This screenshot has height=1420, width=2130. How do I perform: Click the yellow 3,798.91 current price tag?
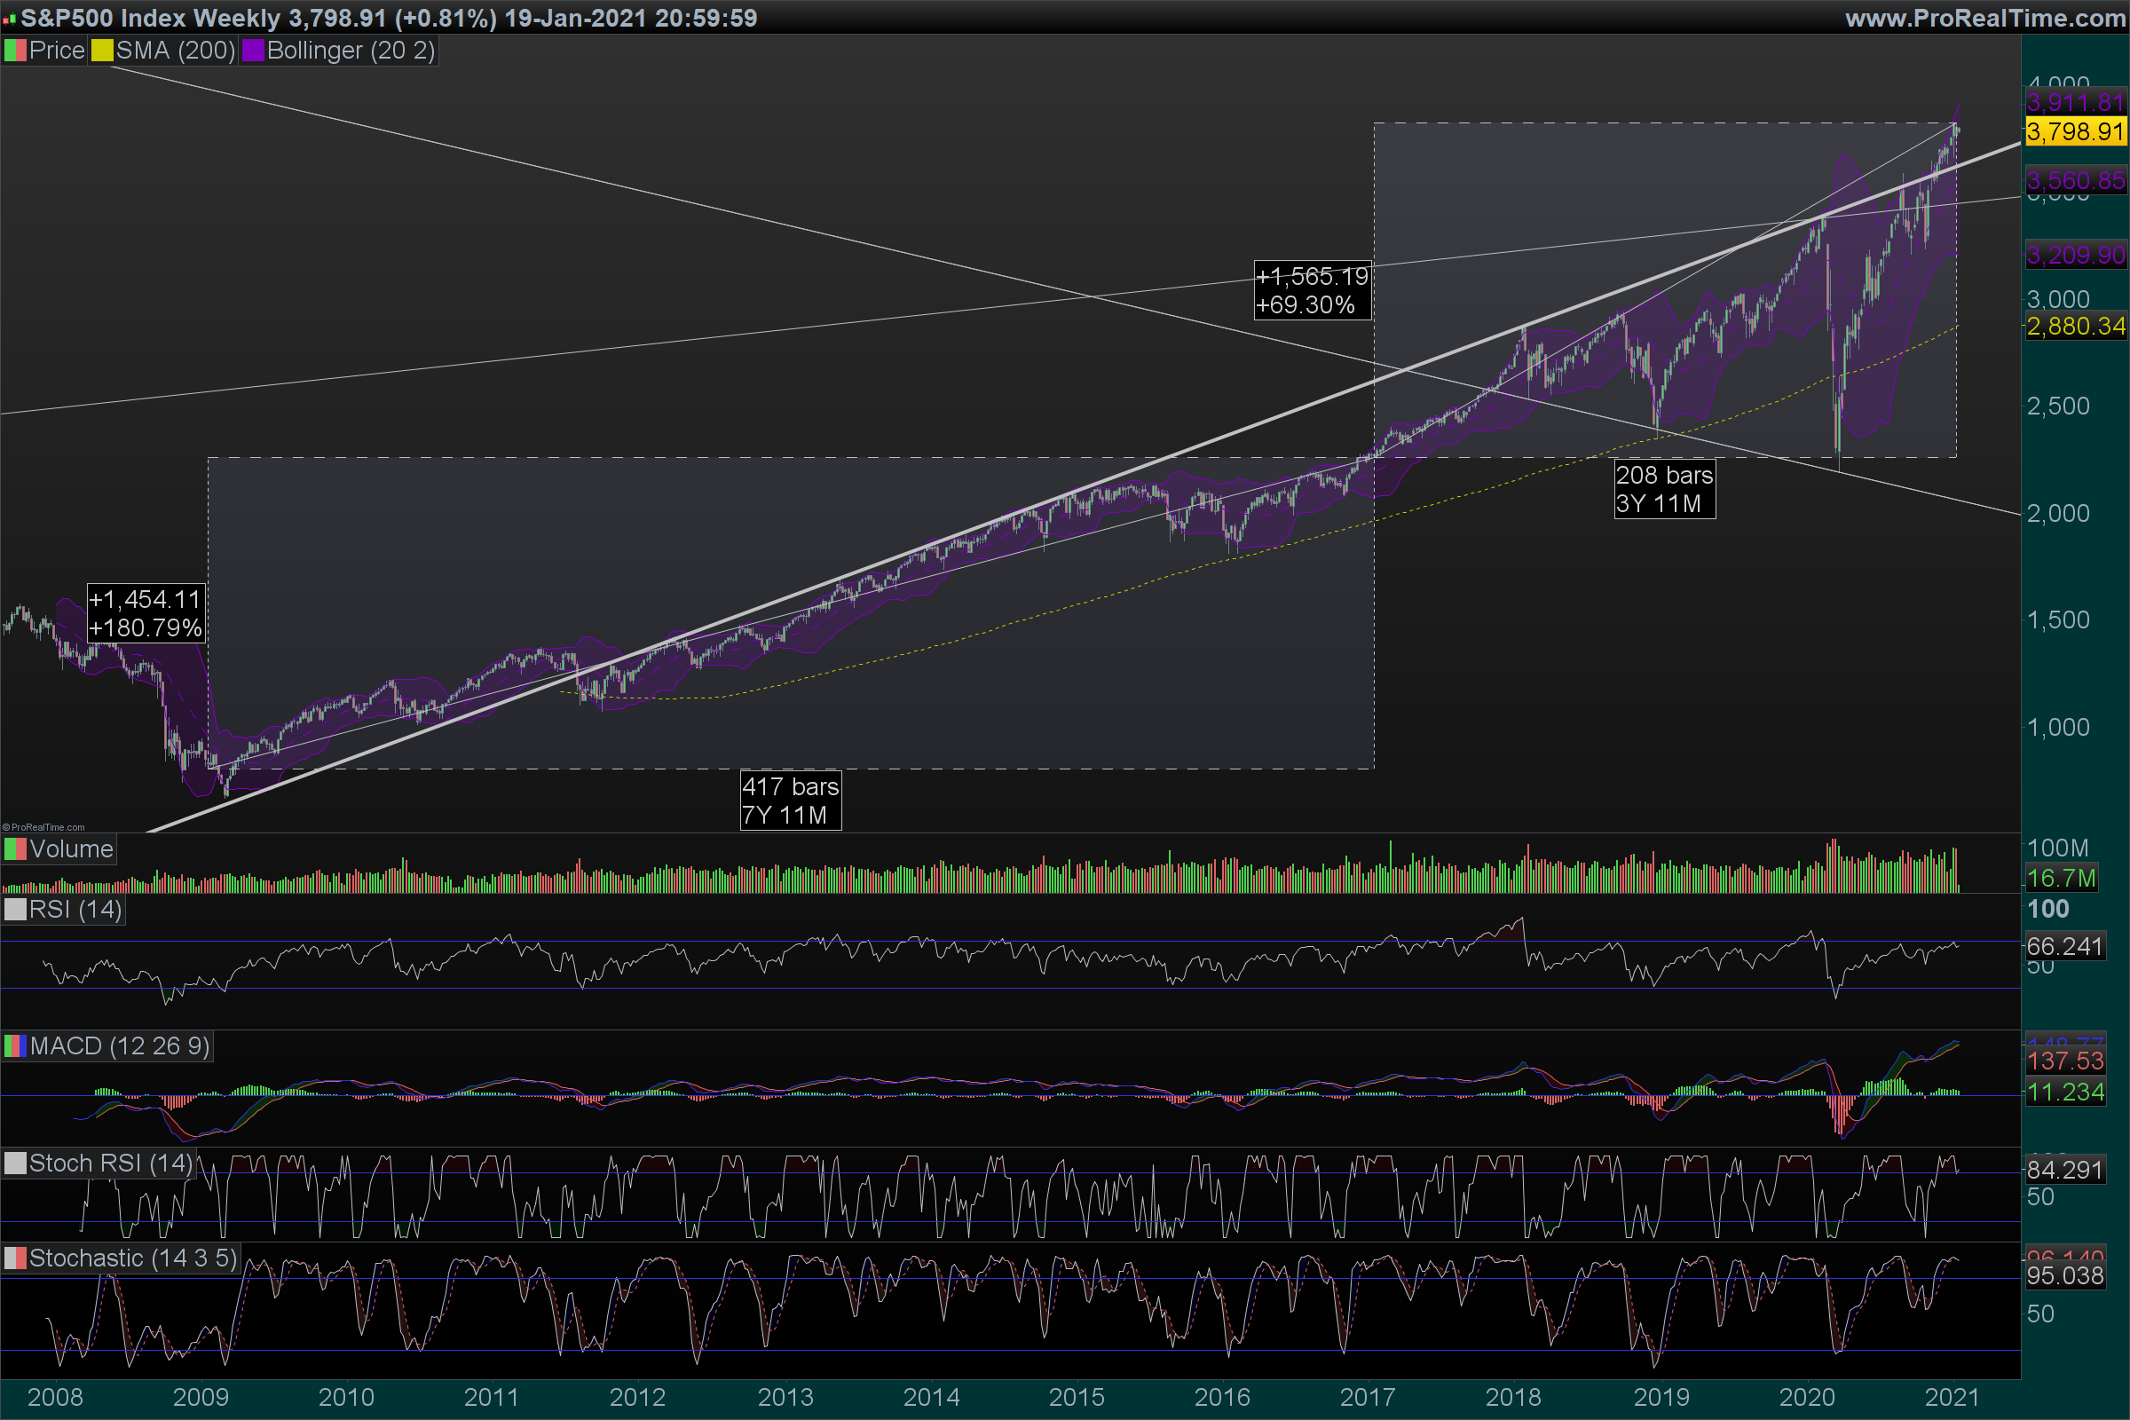click(x=2075, y=132)
